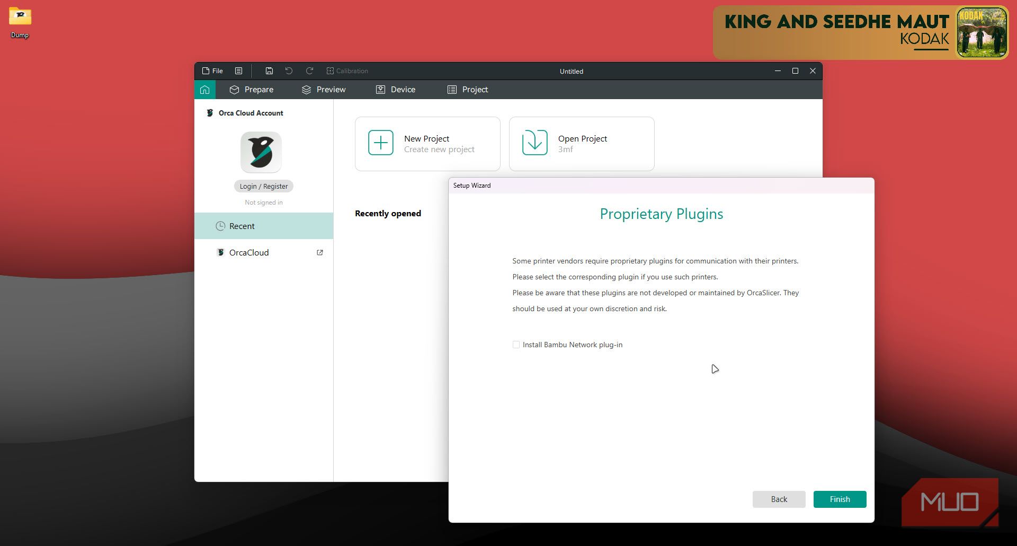Image resolution: width=1017 pixels, height=546 pixels.
Task: Click the Recently opened heading
Action: point(388,213)
